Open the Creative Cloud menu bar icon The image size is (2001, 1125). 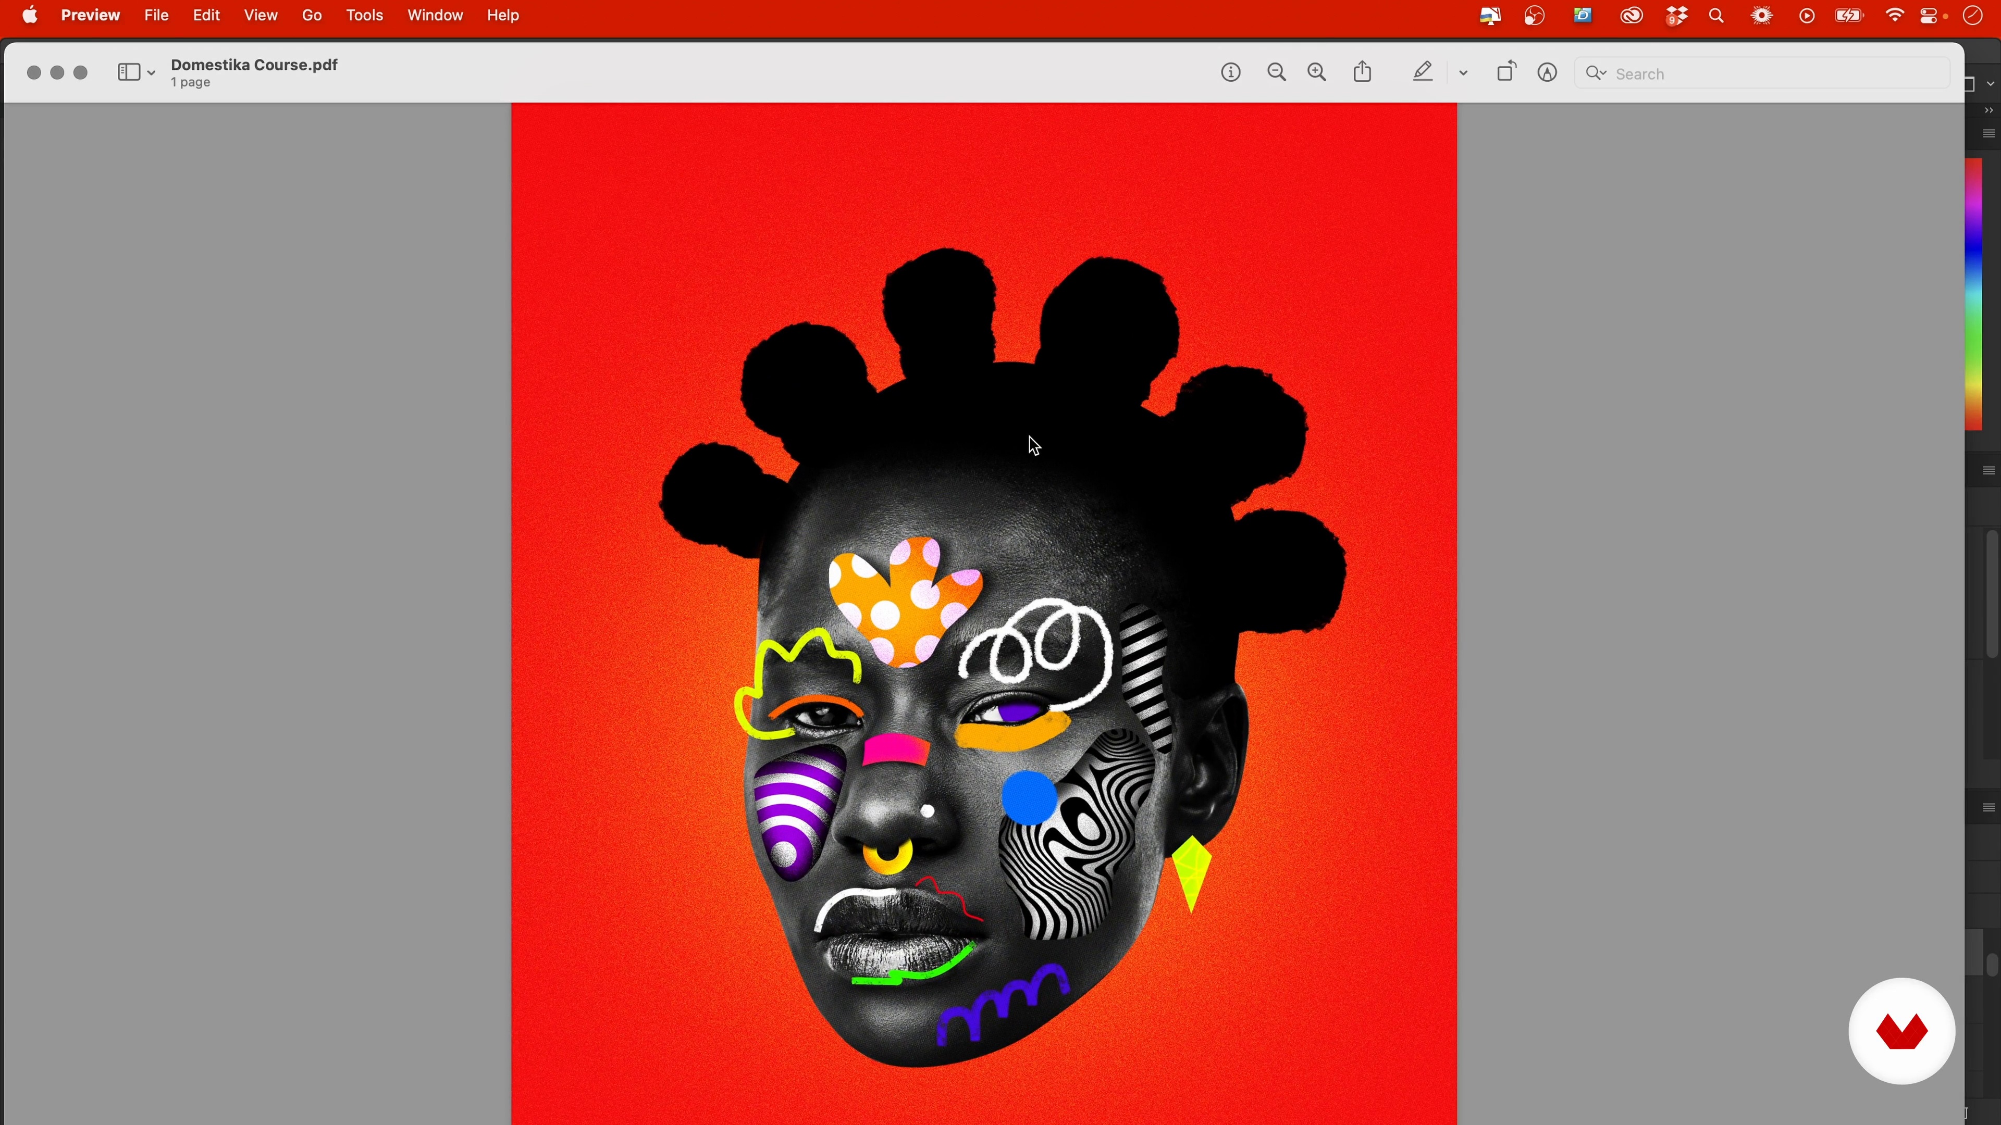point(1632,16)
